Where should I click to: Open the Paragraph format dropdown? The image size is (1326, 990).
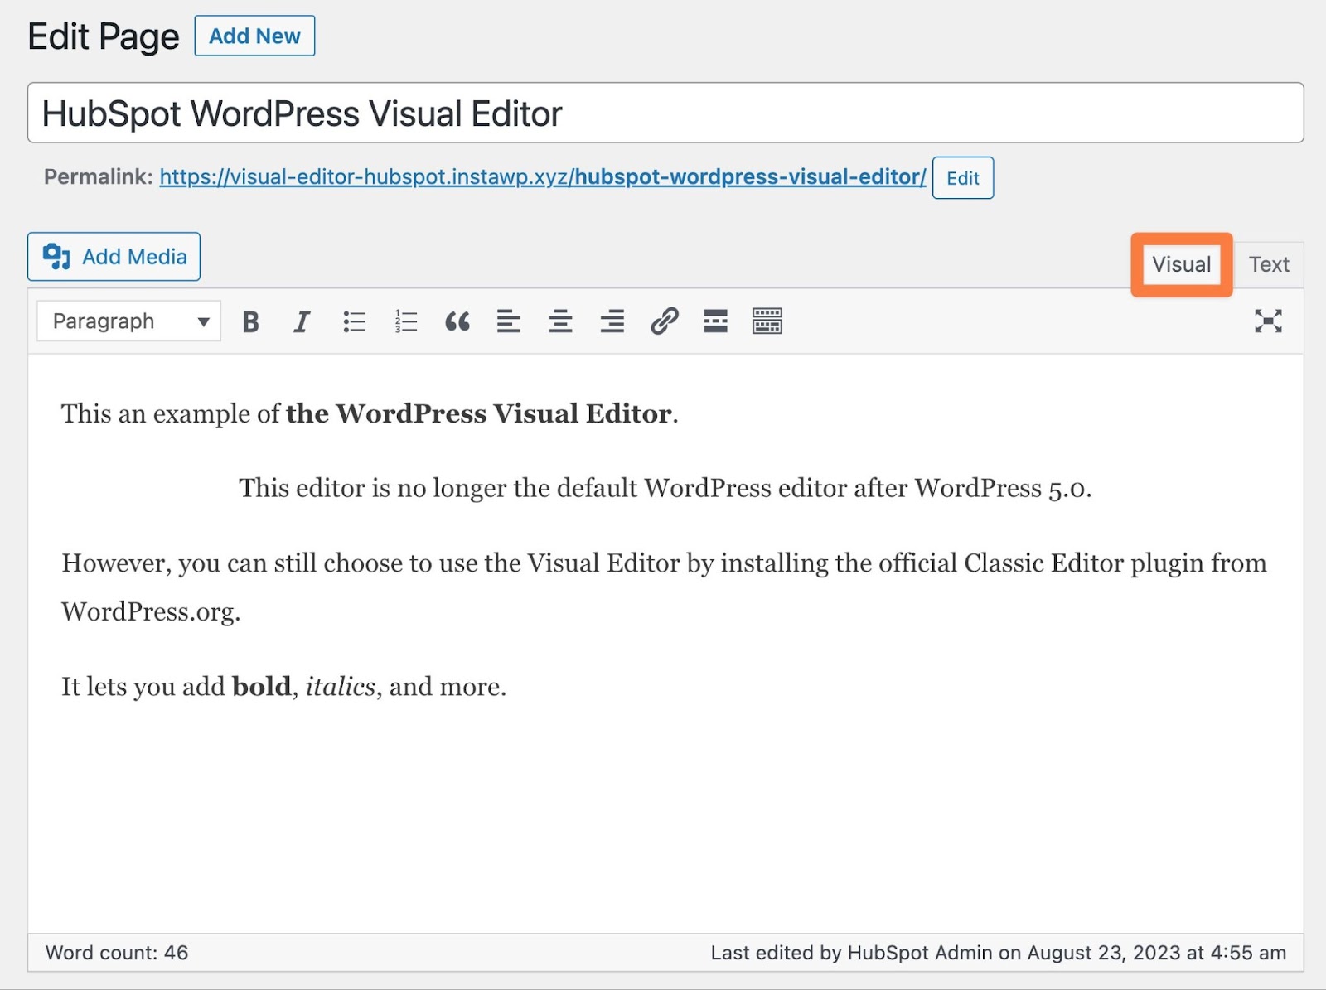point(128,321)
